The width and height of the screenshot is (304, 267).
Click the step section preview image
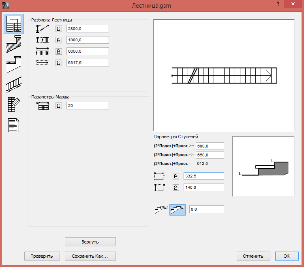264,166
